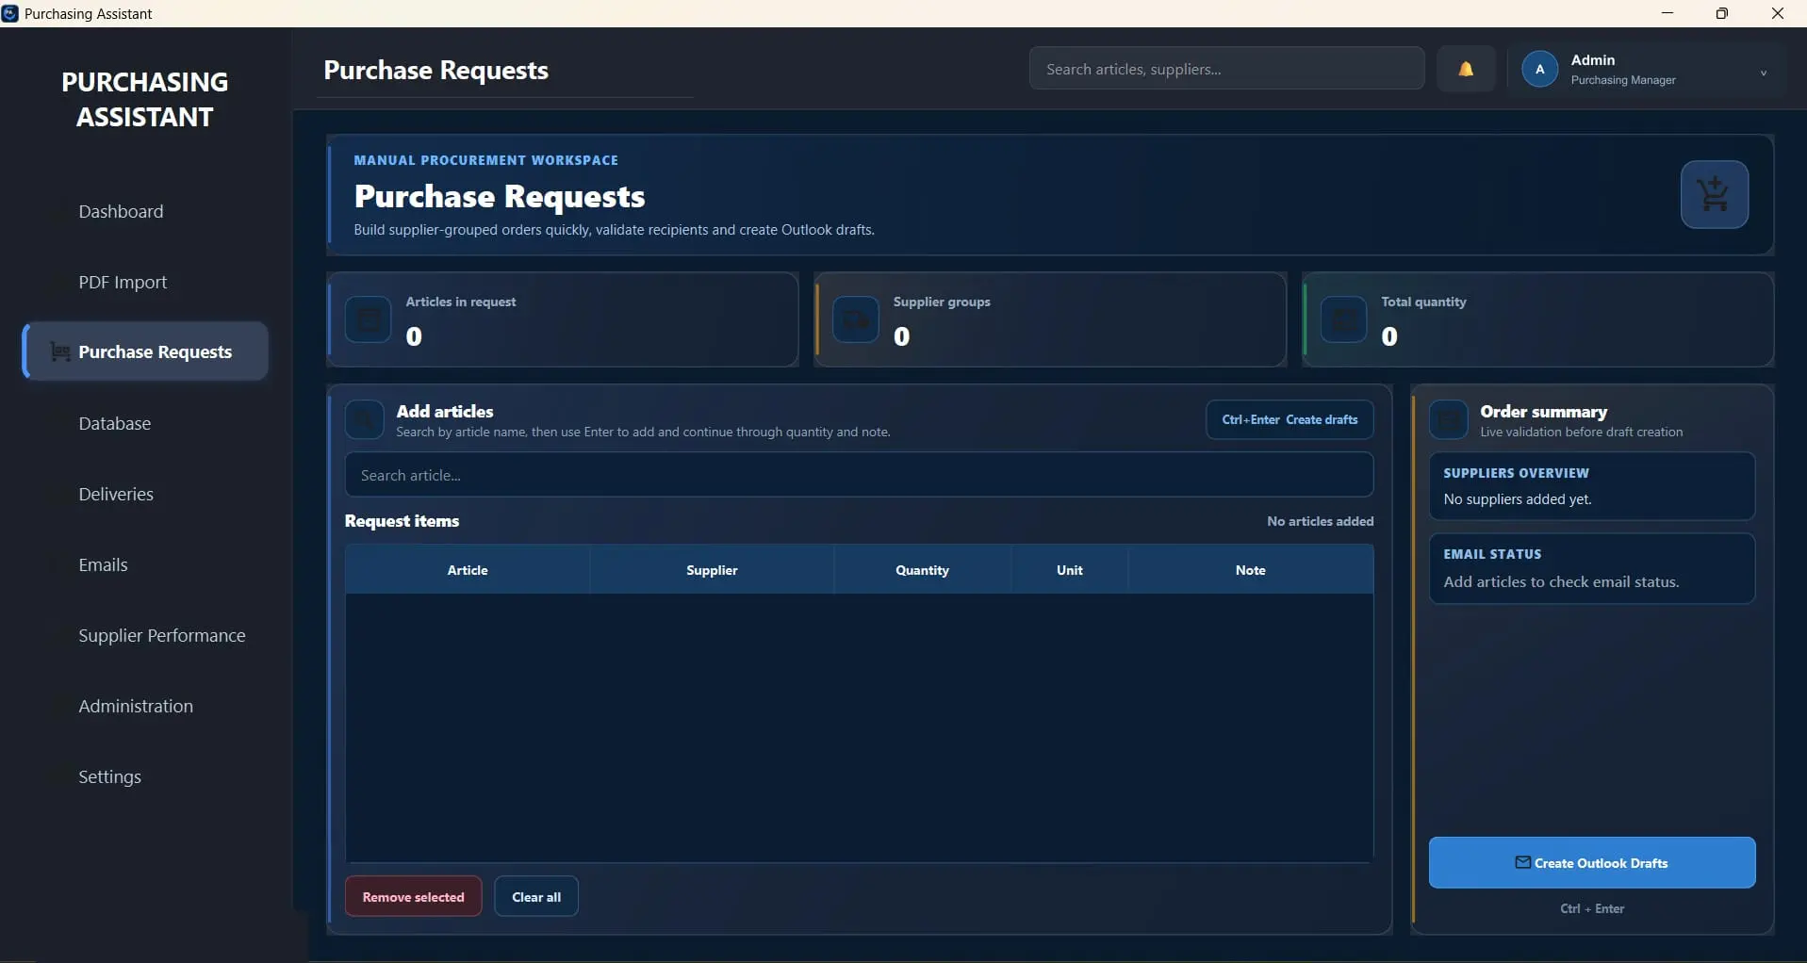The image size is (1807, 963).
Task: Click the 'No suppliers added yet.' text
Action: [x=1518, y=499]
